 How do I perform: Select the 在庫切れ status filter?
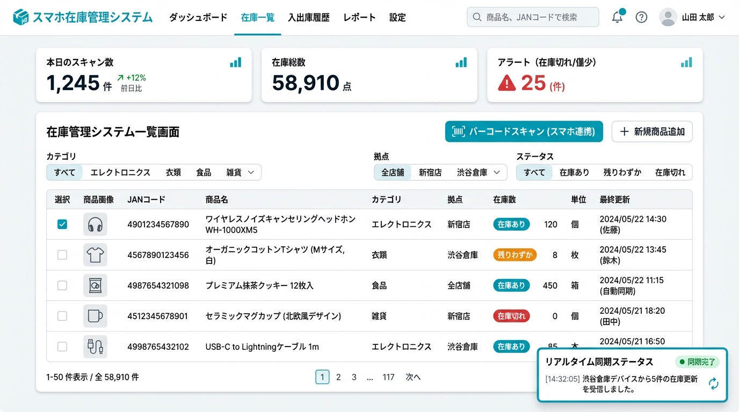670,172
